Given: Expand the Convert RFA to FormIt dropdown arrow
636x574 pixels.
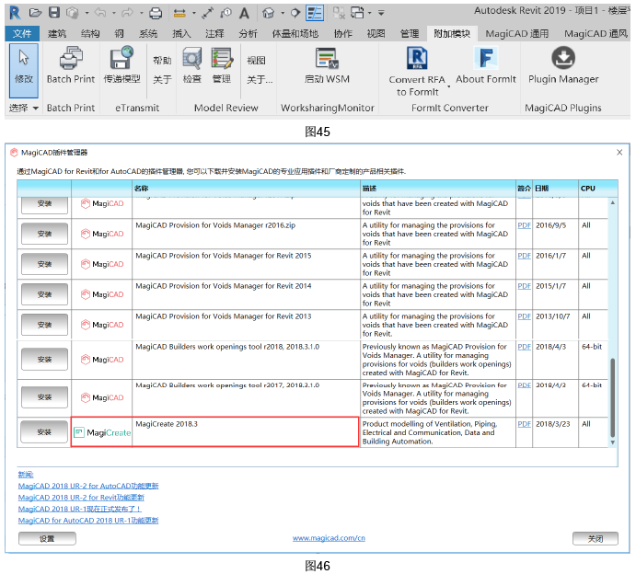Looking at the screenshot, I should click(x=448, y=86).
